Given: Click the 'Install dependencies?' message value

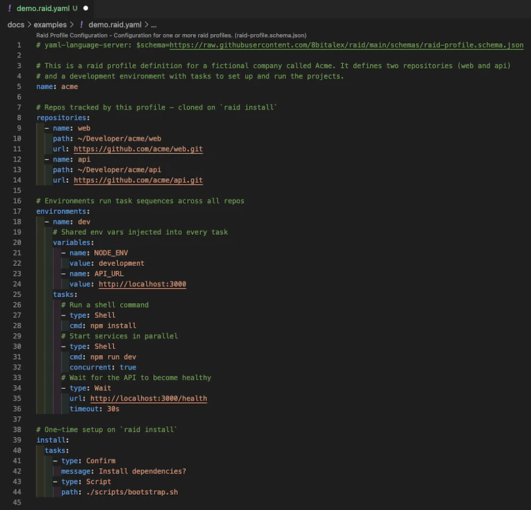Looking at the screenshot, I should click(x=142, y=471).
